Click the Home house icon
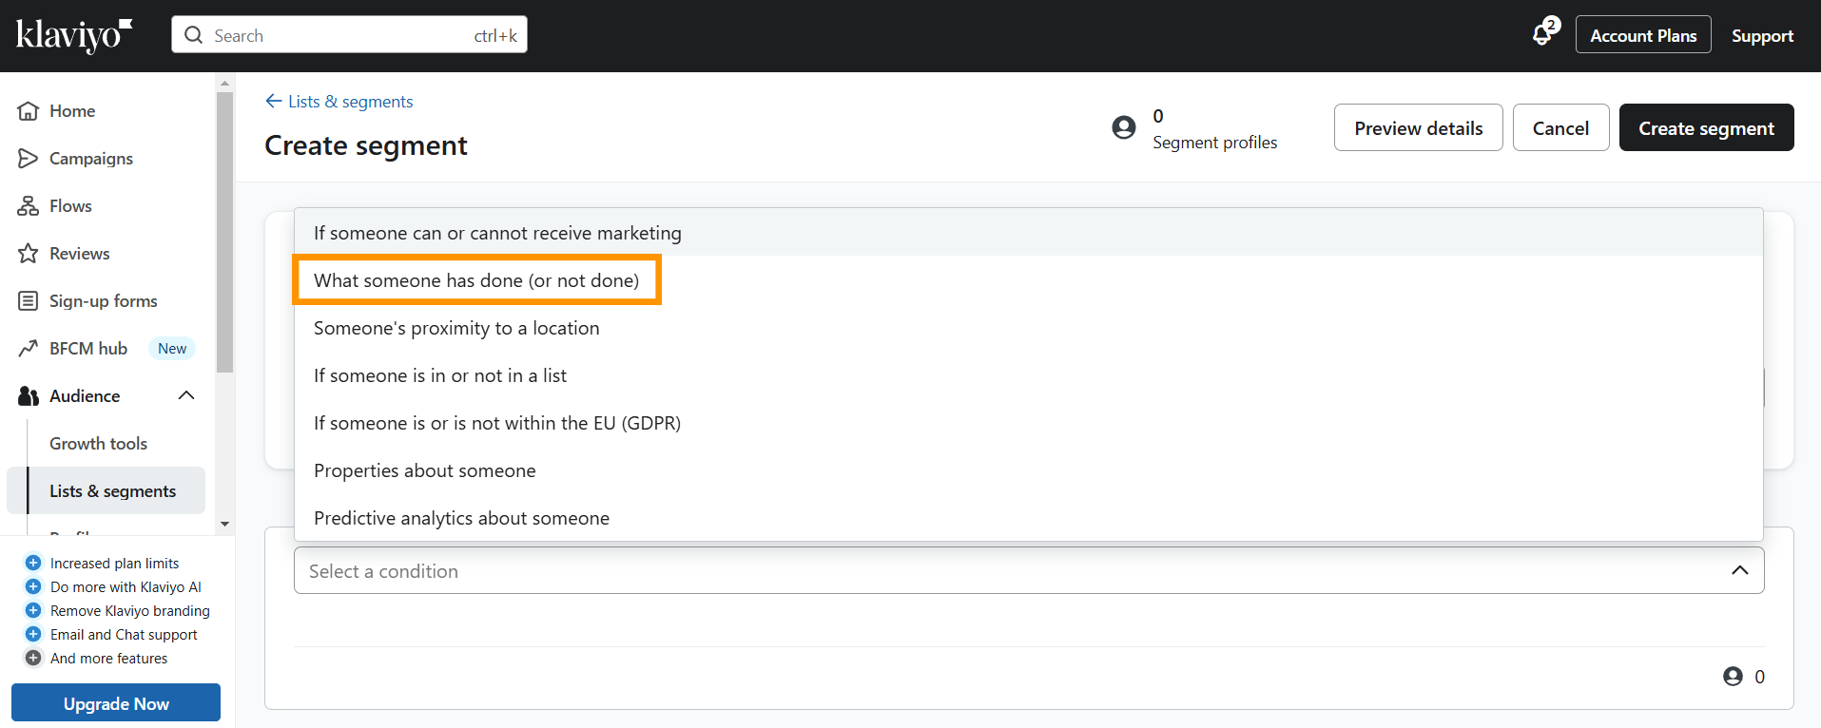 point(29,111)
